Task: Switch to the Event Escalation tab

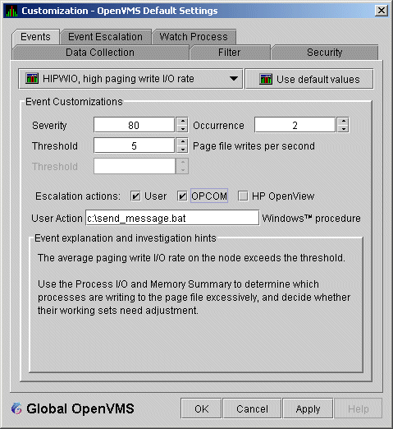Action: [x=106, y=37]
